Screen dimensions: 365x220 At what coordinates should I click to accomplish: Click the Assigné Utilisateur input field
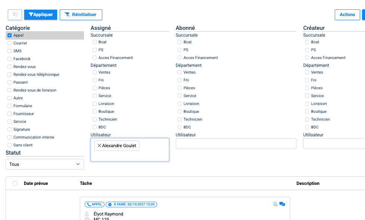[130, 150]
